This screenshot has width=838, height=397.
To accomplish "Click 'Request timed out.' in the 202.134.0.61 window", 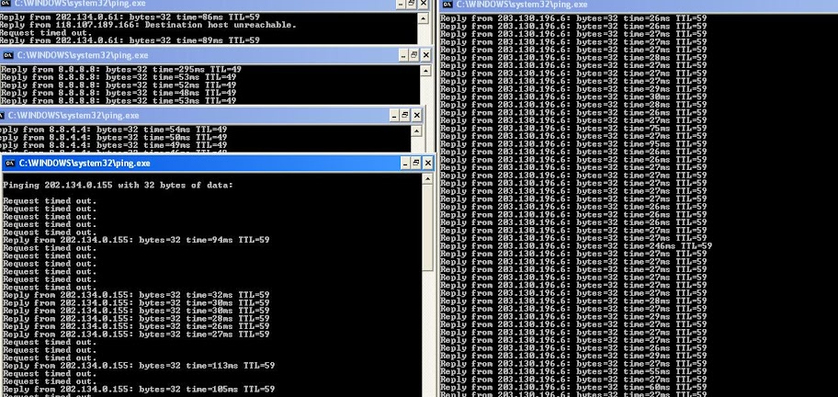I will (47, 33).
